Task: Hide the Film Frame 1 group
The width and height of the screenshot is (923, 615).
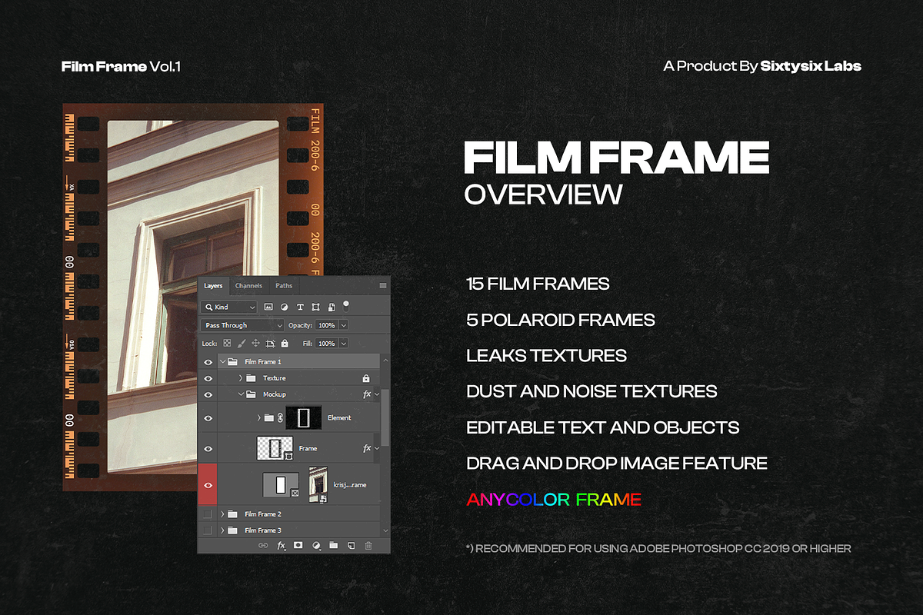Action: 208,361
